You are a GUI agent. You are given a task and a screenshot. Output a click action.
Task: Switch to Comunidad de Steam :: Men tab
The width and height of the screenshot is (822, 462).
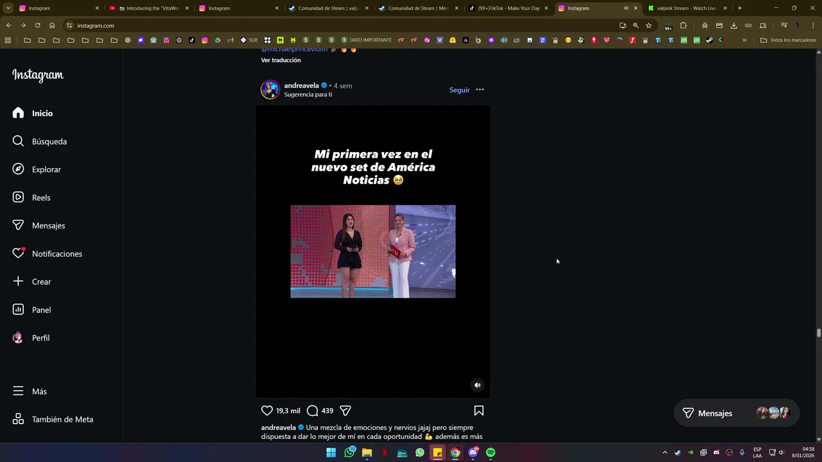click(419, 8)
